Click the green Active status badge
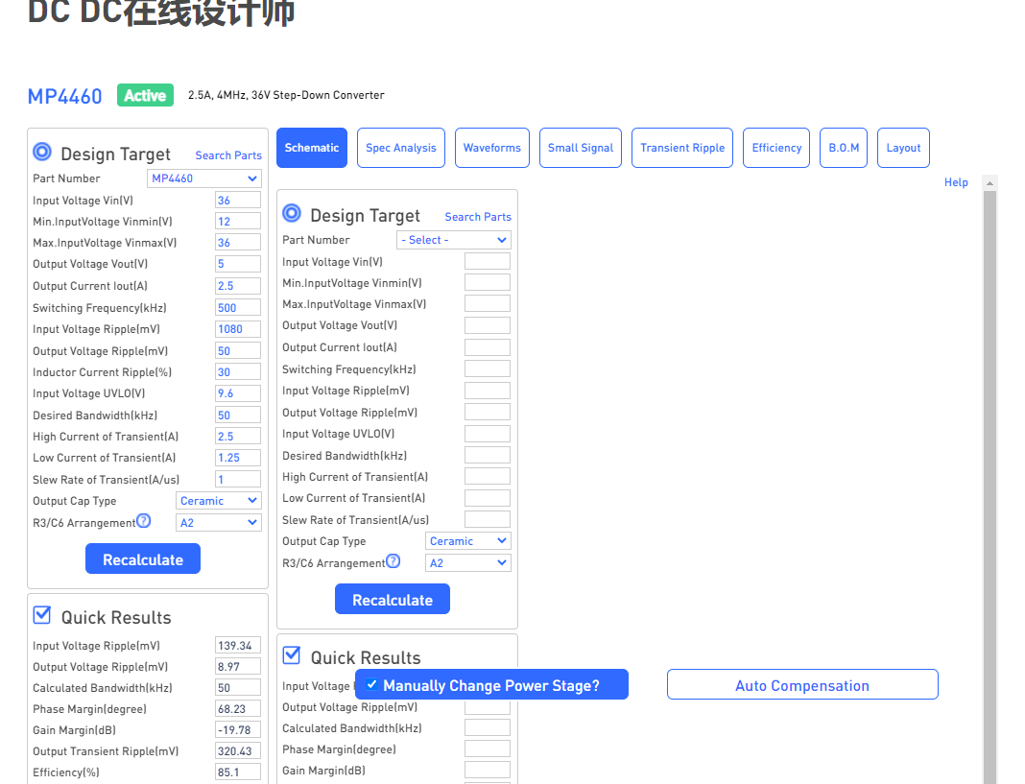The width and height of the screenshot is (1025, 784). tap(145, 95)
